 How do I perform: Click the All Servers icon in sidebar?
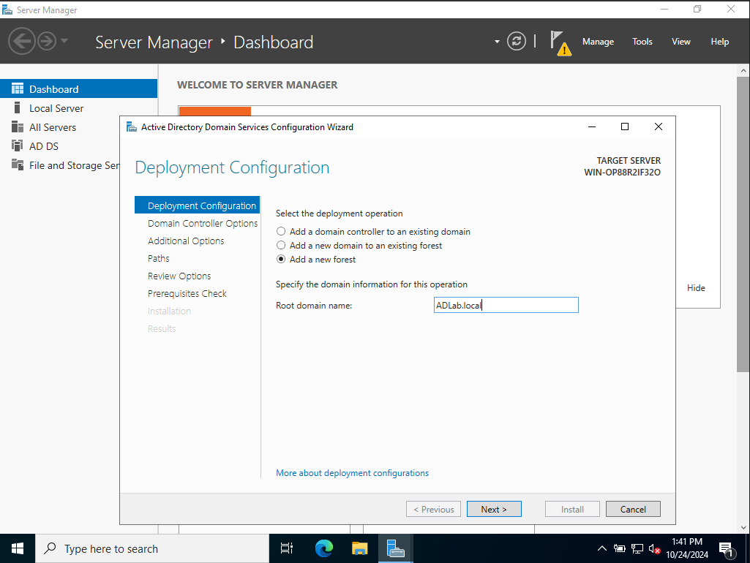[x=18, y=126]
